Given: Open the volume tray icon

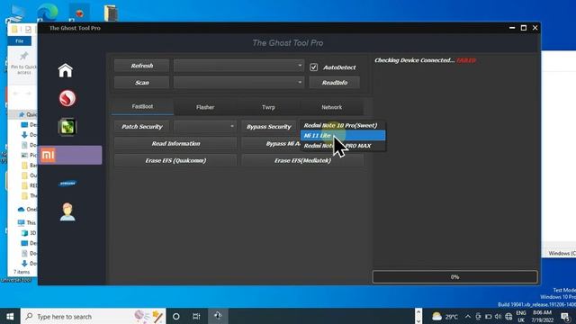Looking at the screenshot, I should click(x=498, y=316).
